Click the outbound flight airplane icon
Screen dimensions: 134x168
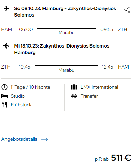(7, 9)
